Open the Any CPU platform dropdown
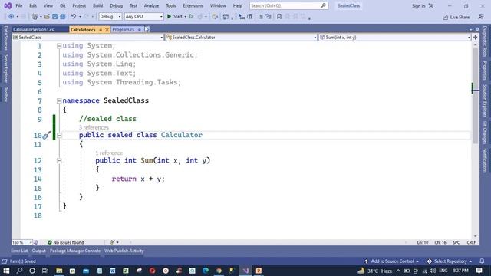The image size is (491, 276). point(143,17)
